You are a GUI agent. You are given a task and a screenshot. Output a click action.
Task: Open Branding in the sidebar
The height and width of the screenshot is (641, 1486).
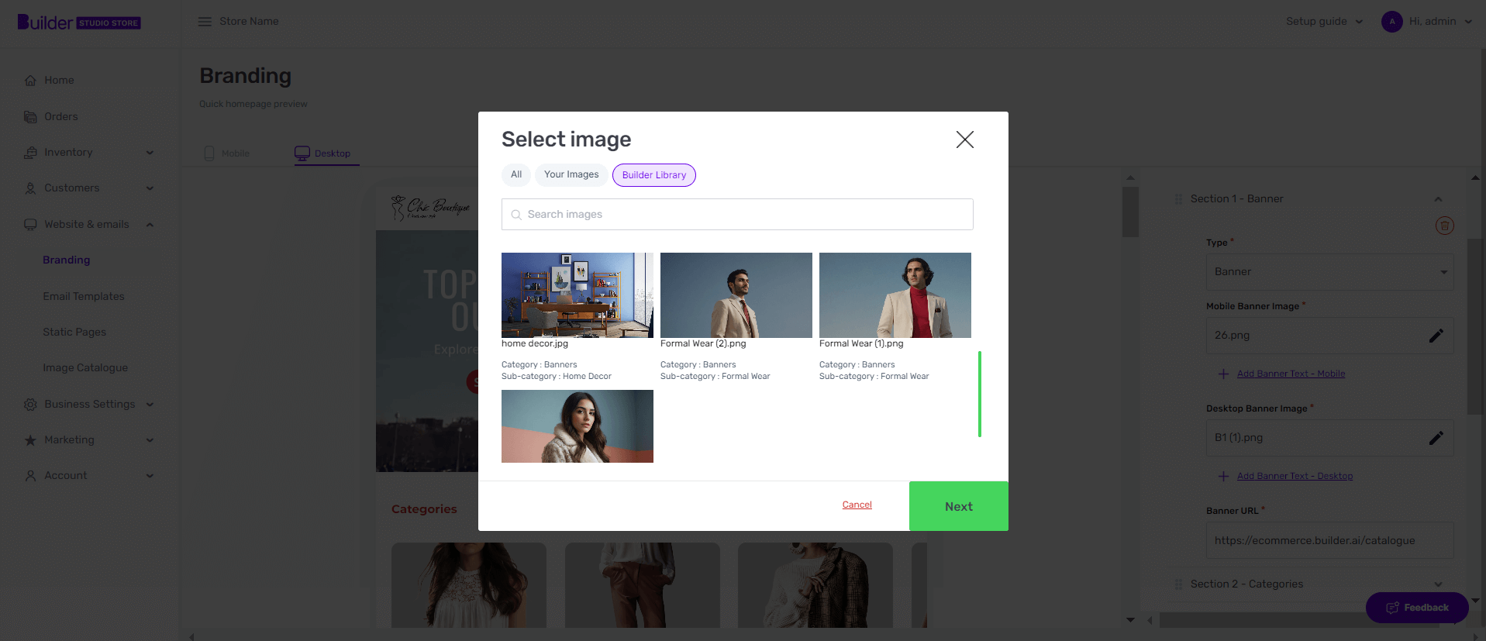click(x=67, y=260)
